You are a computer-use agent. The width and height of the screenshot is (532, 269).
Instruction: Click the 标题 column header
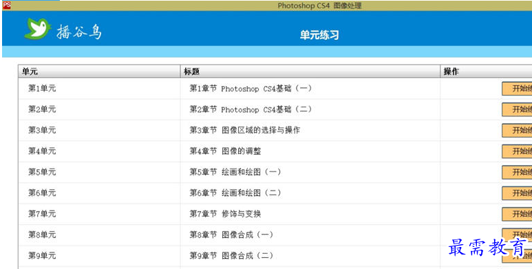click(x=310, y=72)
